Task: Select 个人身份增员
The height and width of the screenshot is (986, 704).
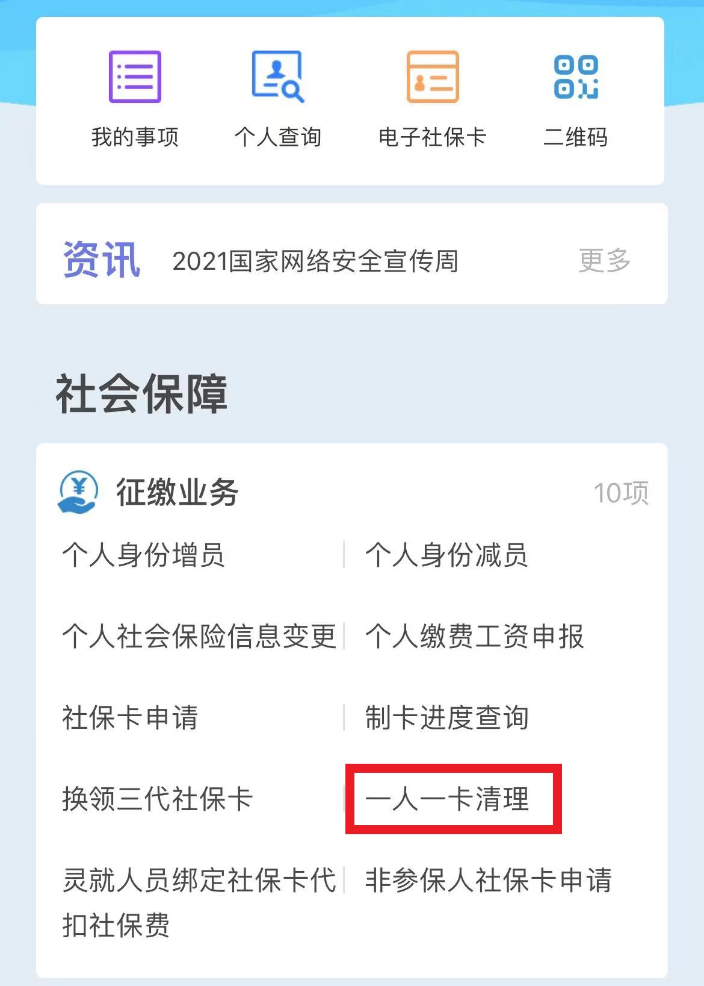Action: (143, 555)
